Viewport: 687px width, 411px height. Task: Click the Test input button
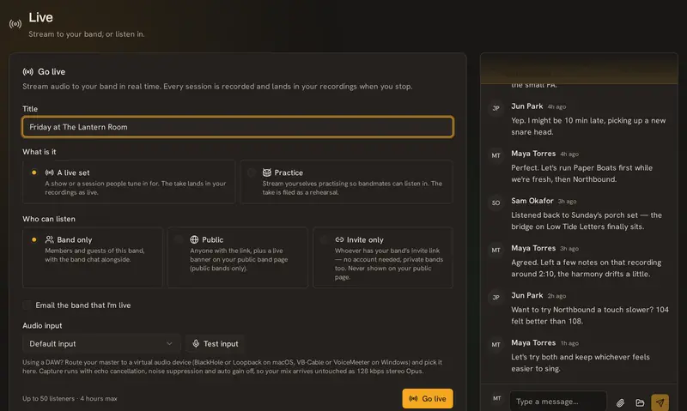(x=216, y=343)
